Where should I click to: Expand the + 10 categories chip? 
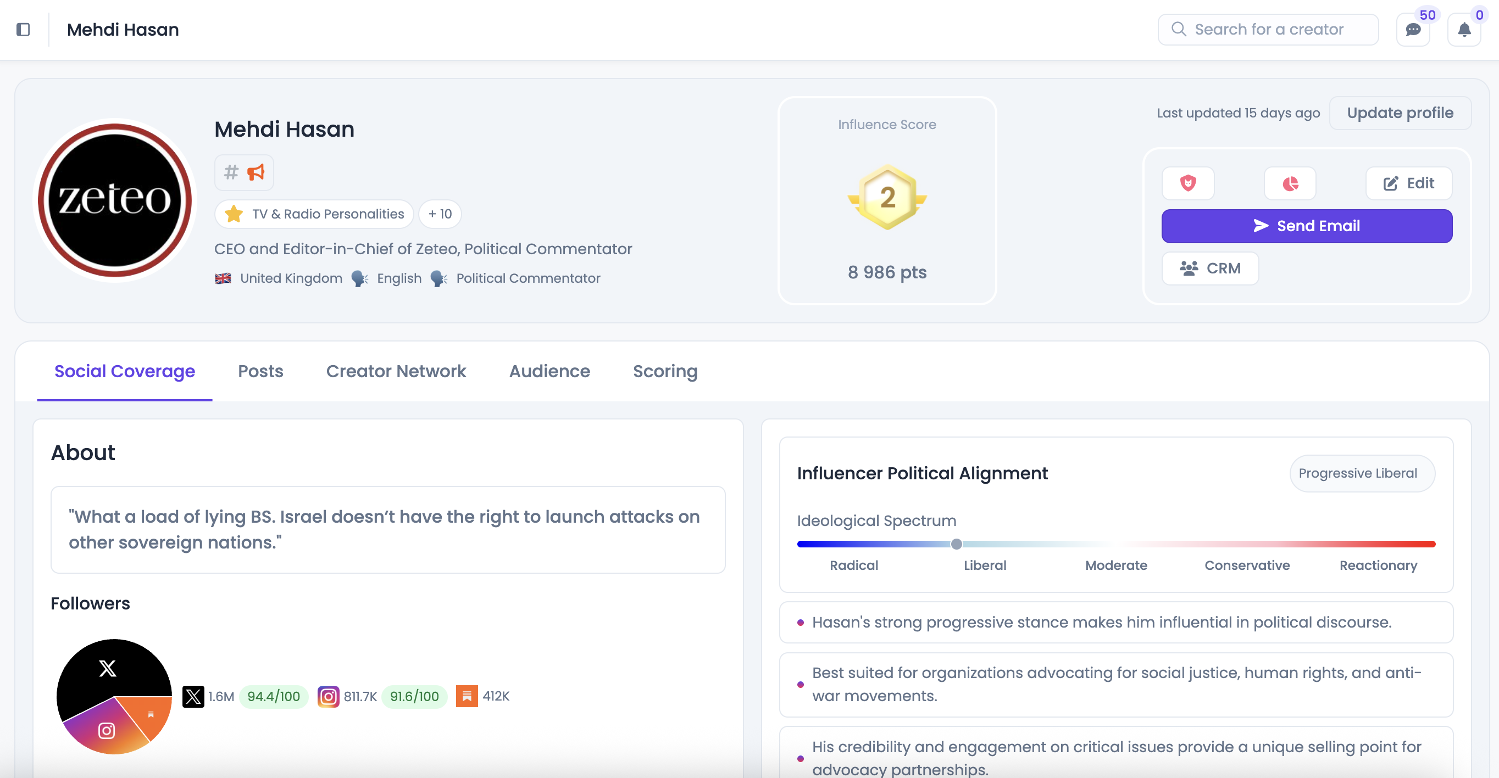click(x=440, y=214)
